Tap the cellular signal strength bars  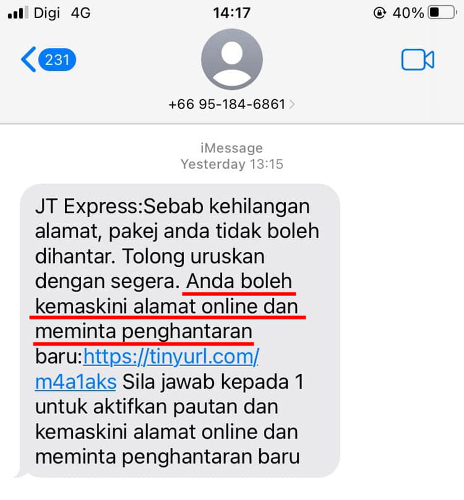tap(18, 13)
